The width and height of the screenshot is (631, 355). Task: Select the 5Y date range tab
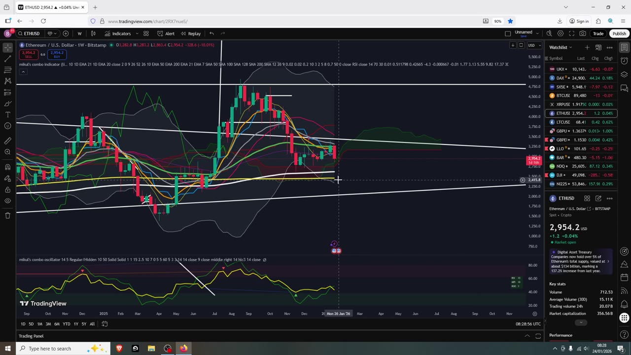click(84, 324)
